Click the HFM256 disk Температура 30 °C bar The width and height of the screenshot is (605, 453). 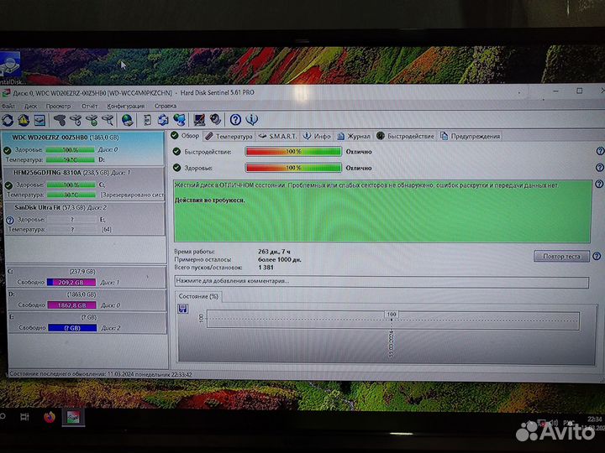[71, 195]
